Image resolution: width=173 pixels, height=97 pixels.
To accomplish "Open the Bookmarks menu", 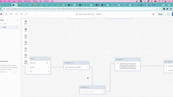I will coord(27,1).
